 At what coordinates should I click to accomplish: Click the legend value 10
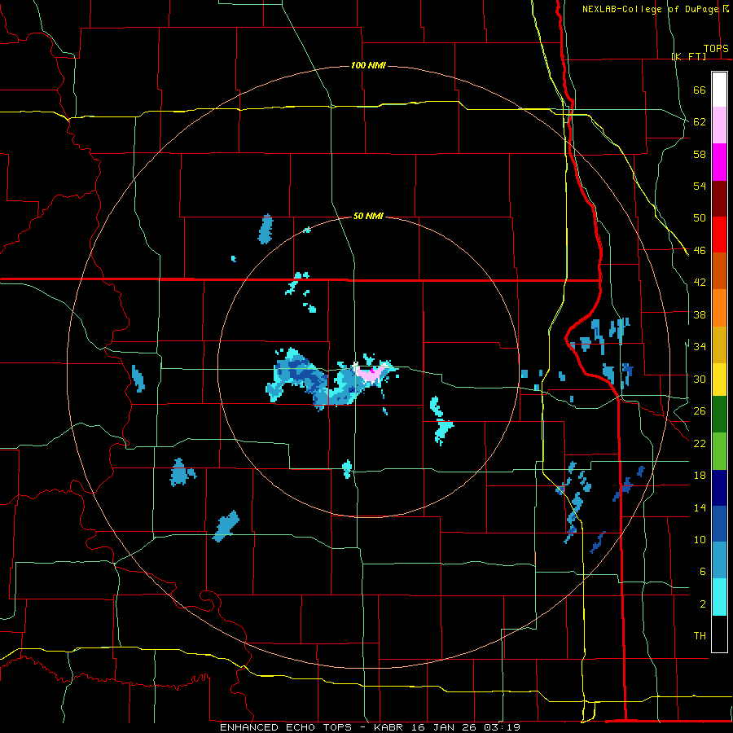[x=700, y=539]
